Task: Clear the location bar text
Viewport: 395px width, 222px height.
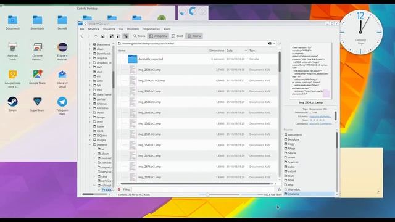Action: pos(270,43)
